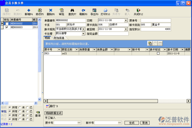This screenshot has width=192, height=128.
Task: Open the 新卡号 lookup ellipsis button
Action: (x=120, y=123)
